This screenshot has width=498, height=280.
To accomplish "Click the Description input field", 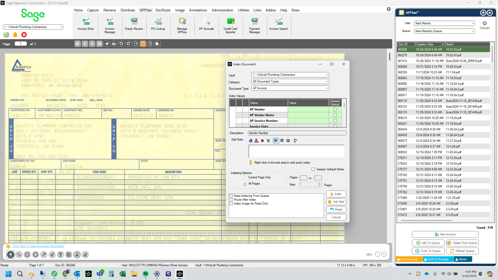I will [297, 133].
